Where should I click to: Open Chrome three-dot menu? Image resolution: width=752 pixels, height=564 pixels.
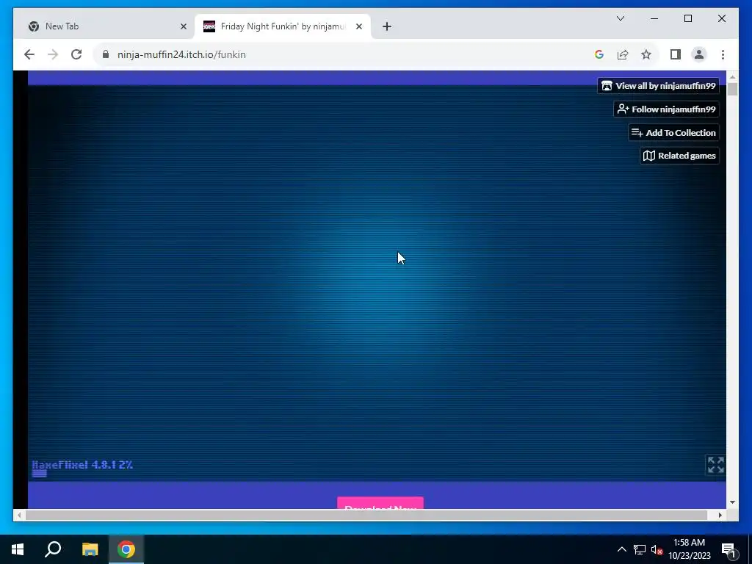click(x=723, y=54)
